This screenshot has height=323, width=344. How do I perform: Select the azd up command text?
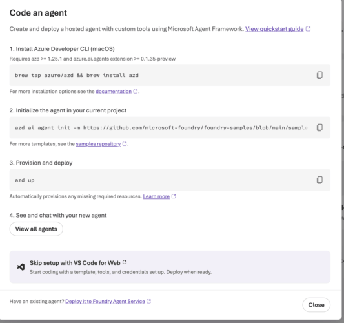point(25,180)
